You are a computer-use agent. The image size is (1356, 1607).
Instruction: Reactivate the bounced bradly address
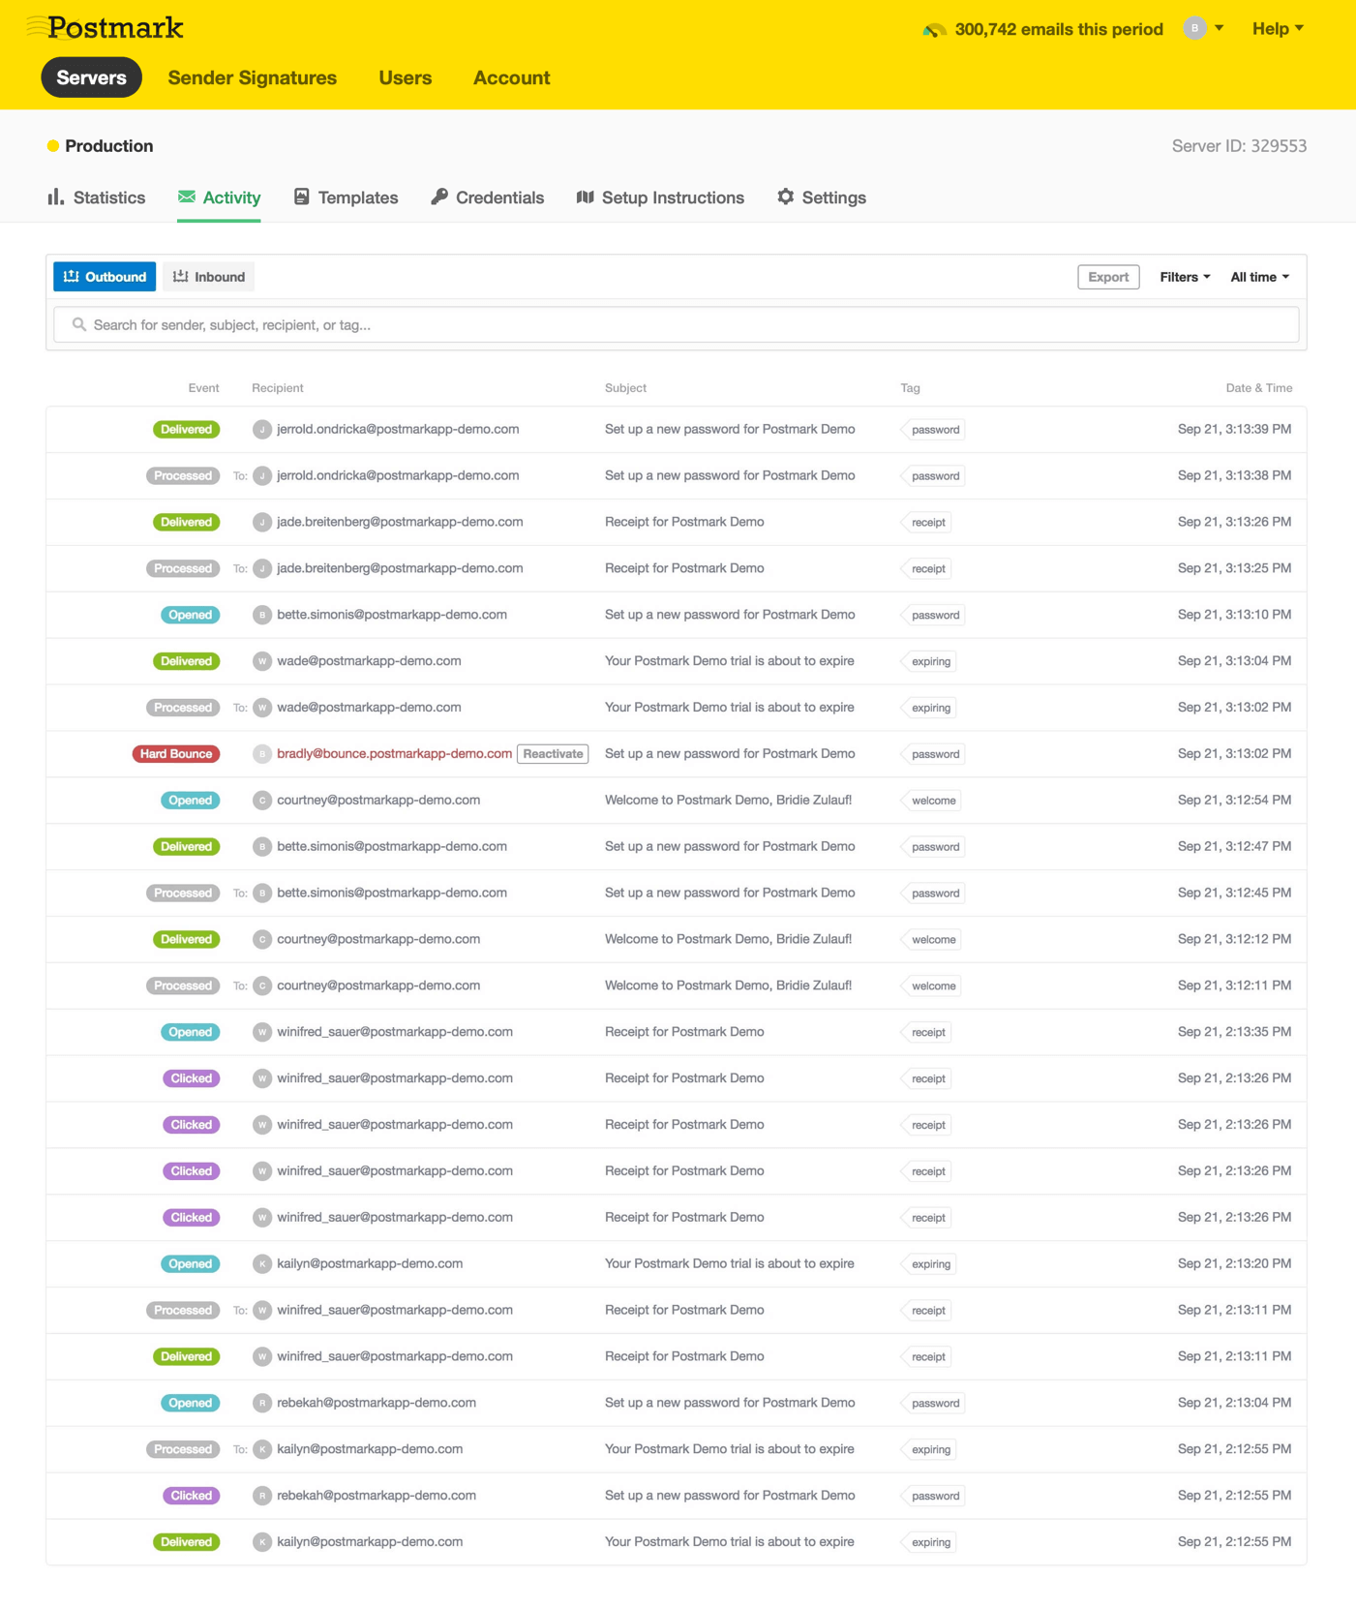[553, 754]
